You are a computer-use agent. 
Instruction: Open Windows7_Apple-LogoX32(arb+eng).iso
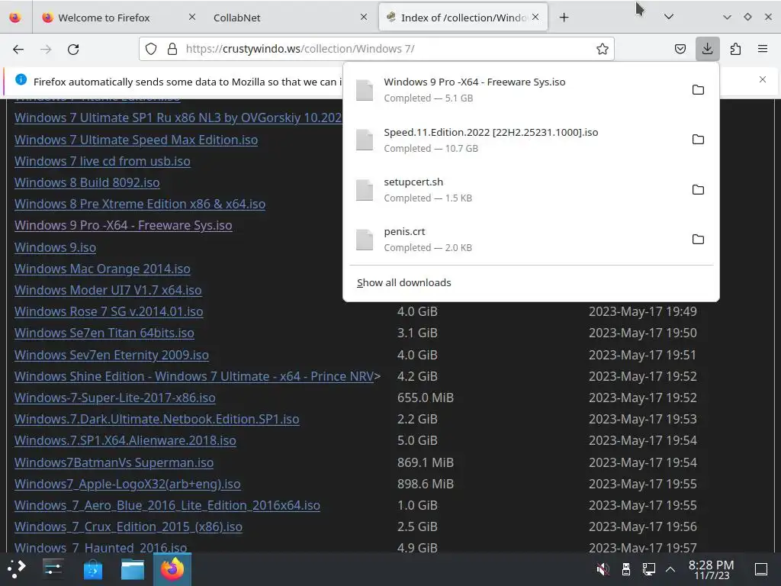[x=127, y=484]
